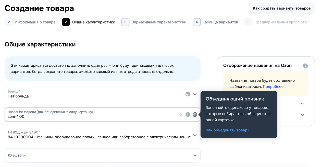Click the #Хештеги field
322x167 pixels.
(103, 155)
